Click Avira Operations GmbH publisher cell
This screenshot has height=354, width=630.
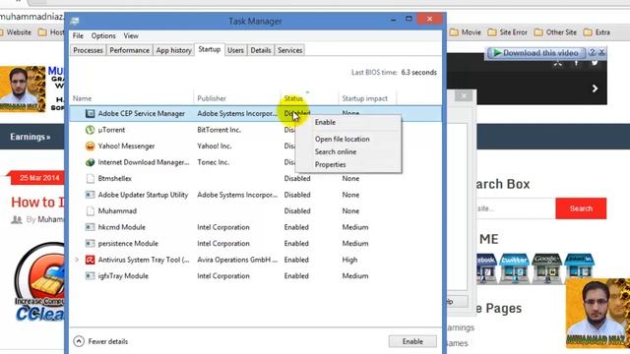237,260
